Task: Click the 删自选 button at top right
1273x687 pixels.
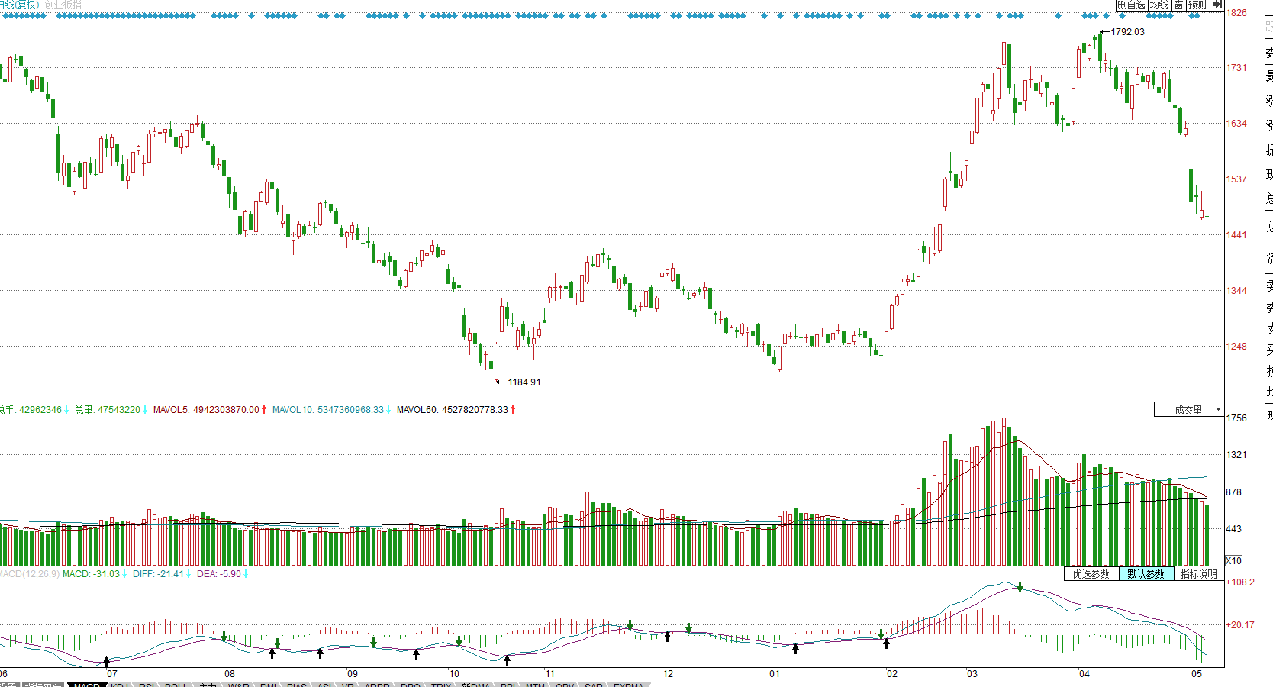Action: coord(1131,5)
